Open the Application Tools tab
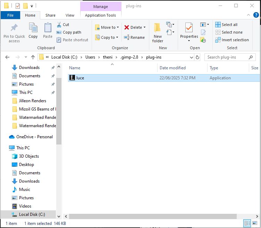This screenshot has width=261, height=228. click(x=101, y=15)
